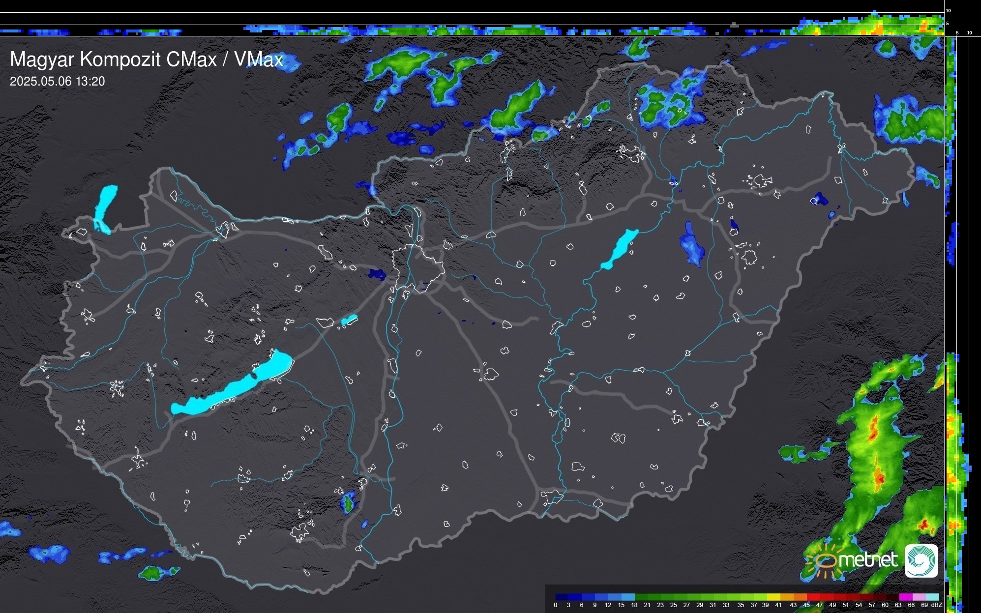This screenshot has width=981, height=613.
Task: Click the teal swirl logo icon
Action: pyautogui.click(x=921, y=560)
